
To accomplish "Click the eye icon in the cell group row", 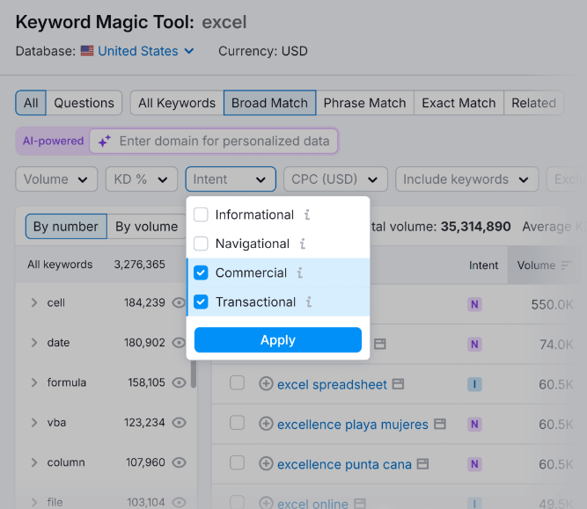I will pyautogui.click(x=180, y=302).
